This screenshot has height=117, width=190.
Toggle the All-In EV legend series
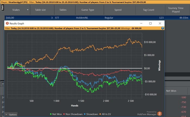click(x=105, y=114)
